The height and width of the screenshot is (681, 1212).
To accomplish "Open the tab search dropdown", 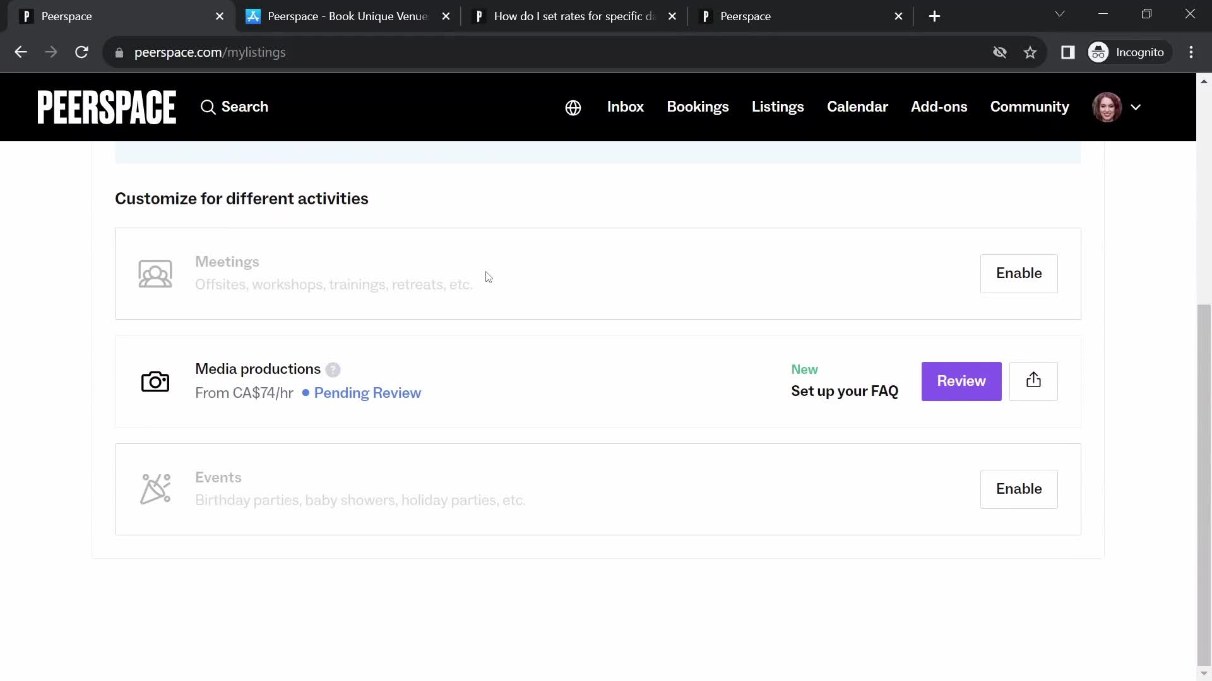I will (x=1060, y=14).
